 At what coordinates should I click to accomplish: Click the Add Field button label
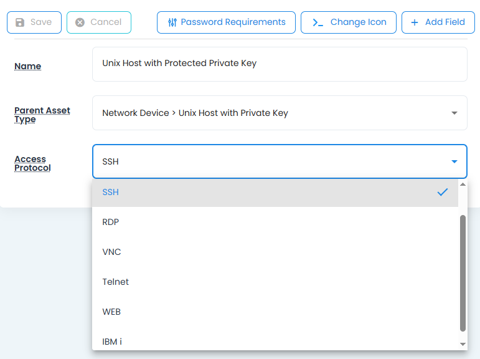point(445,22)
